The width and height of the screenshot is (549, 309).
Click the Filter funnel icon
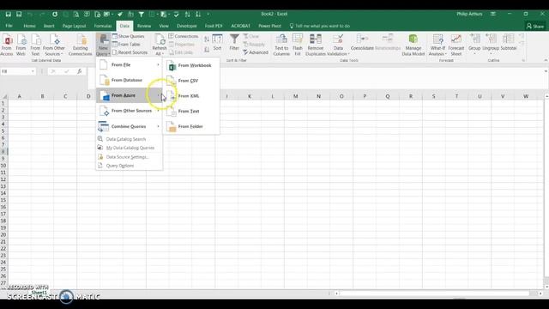(x=234, y=42)
